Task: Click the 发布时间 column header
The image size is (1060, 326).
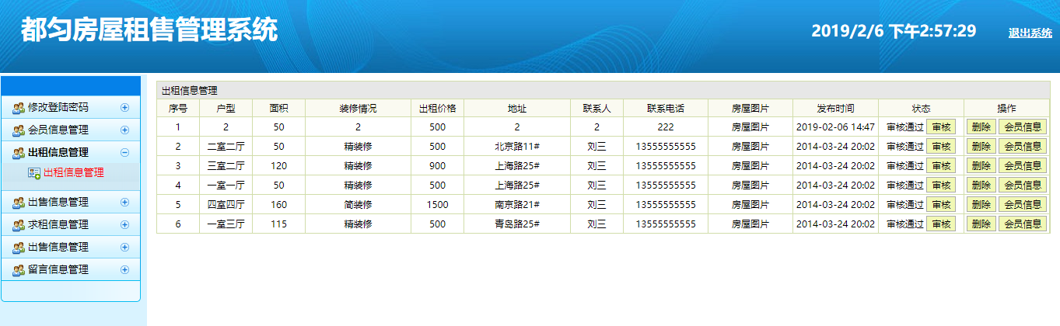Action: click(835, 109)
